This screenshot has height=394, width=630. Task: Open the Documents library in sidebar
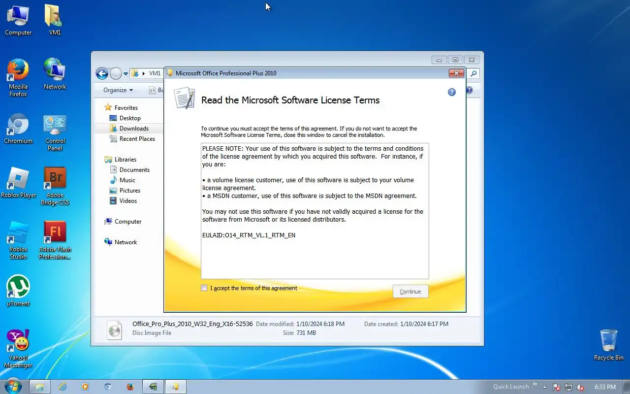point(134,170)
